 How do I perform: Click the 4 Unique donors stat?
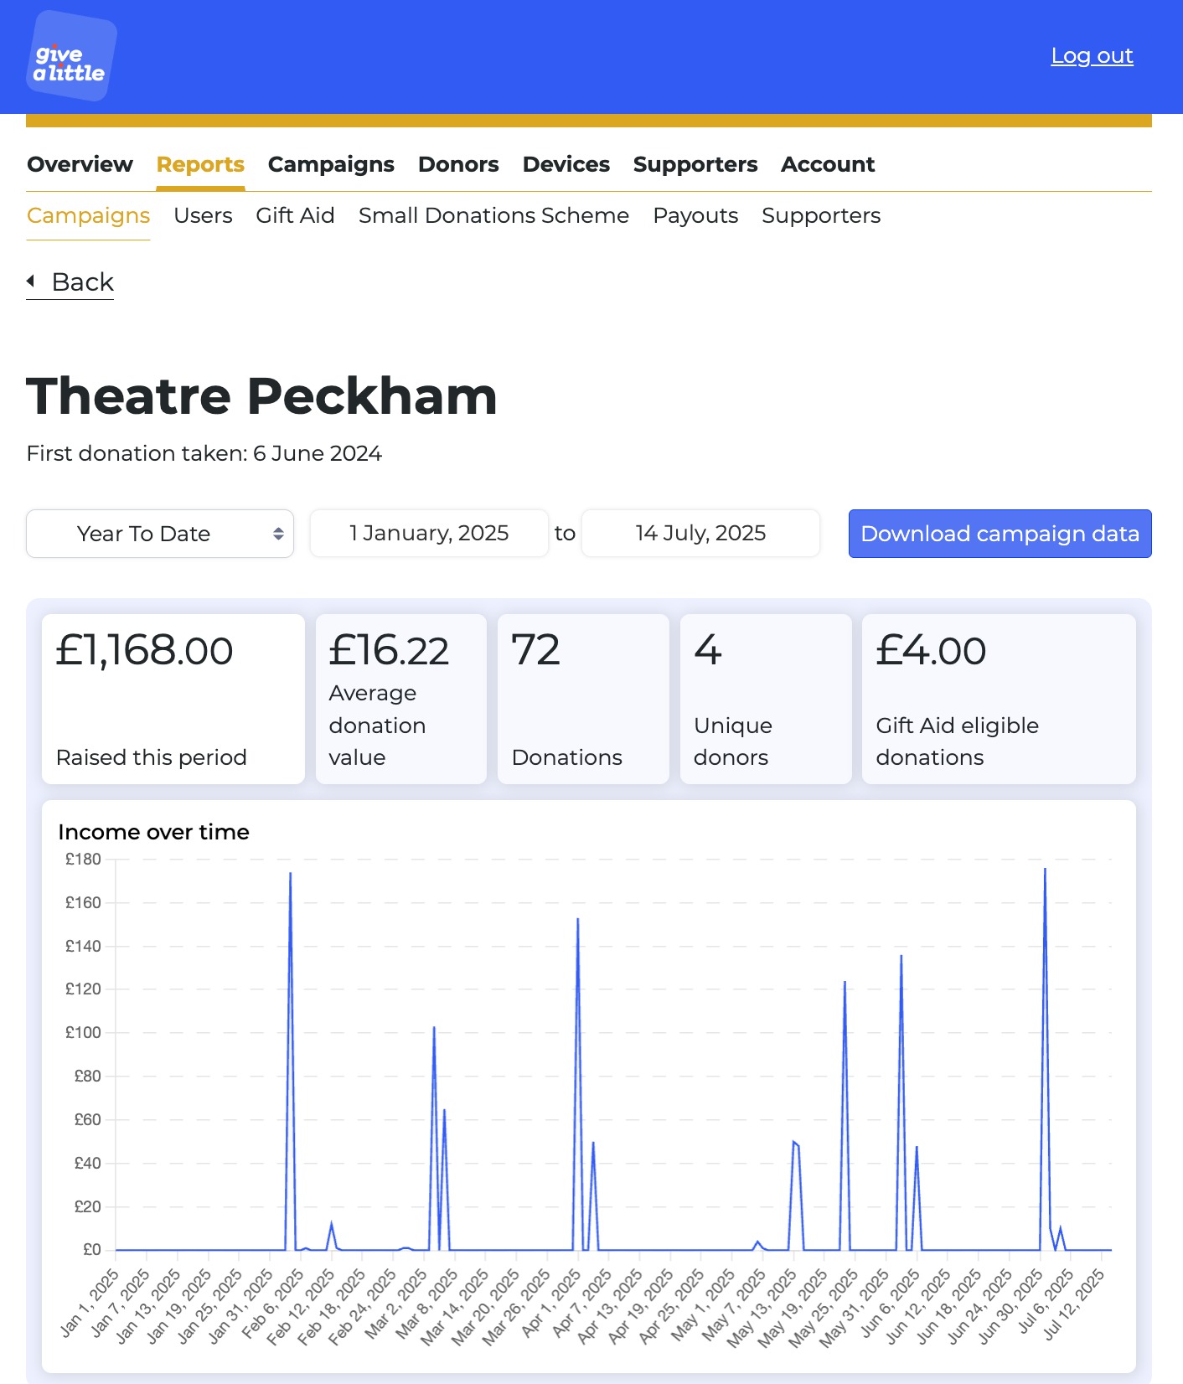point(766,700)
